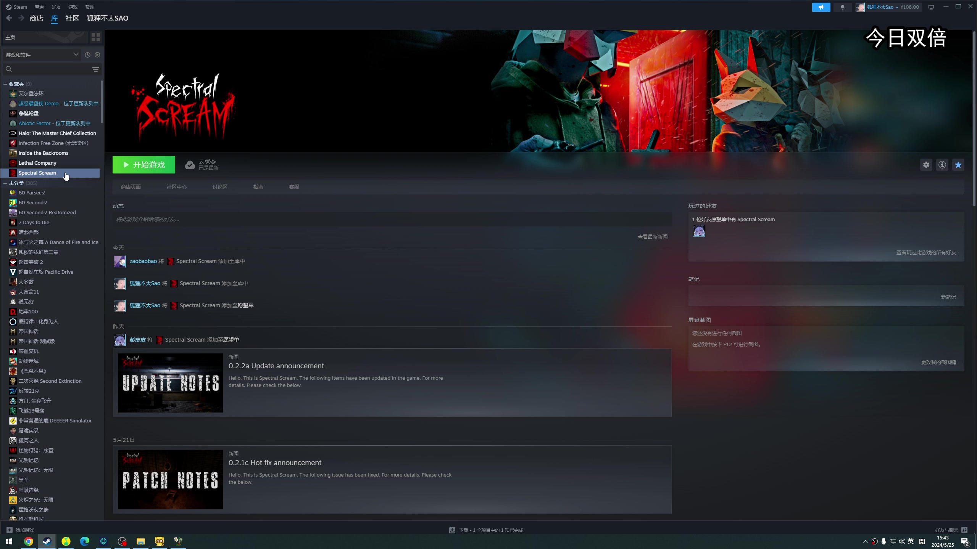
Task: Click the 主页 library home button
Action: (45, 37)
